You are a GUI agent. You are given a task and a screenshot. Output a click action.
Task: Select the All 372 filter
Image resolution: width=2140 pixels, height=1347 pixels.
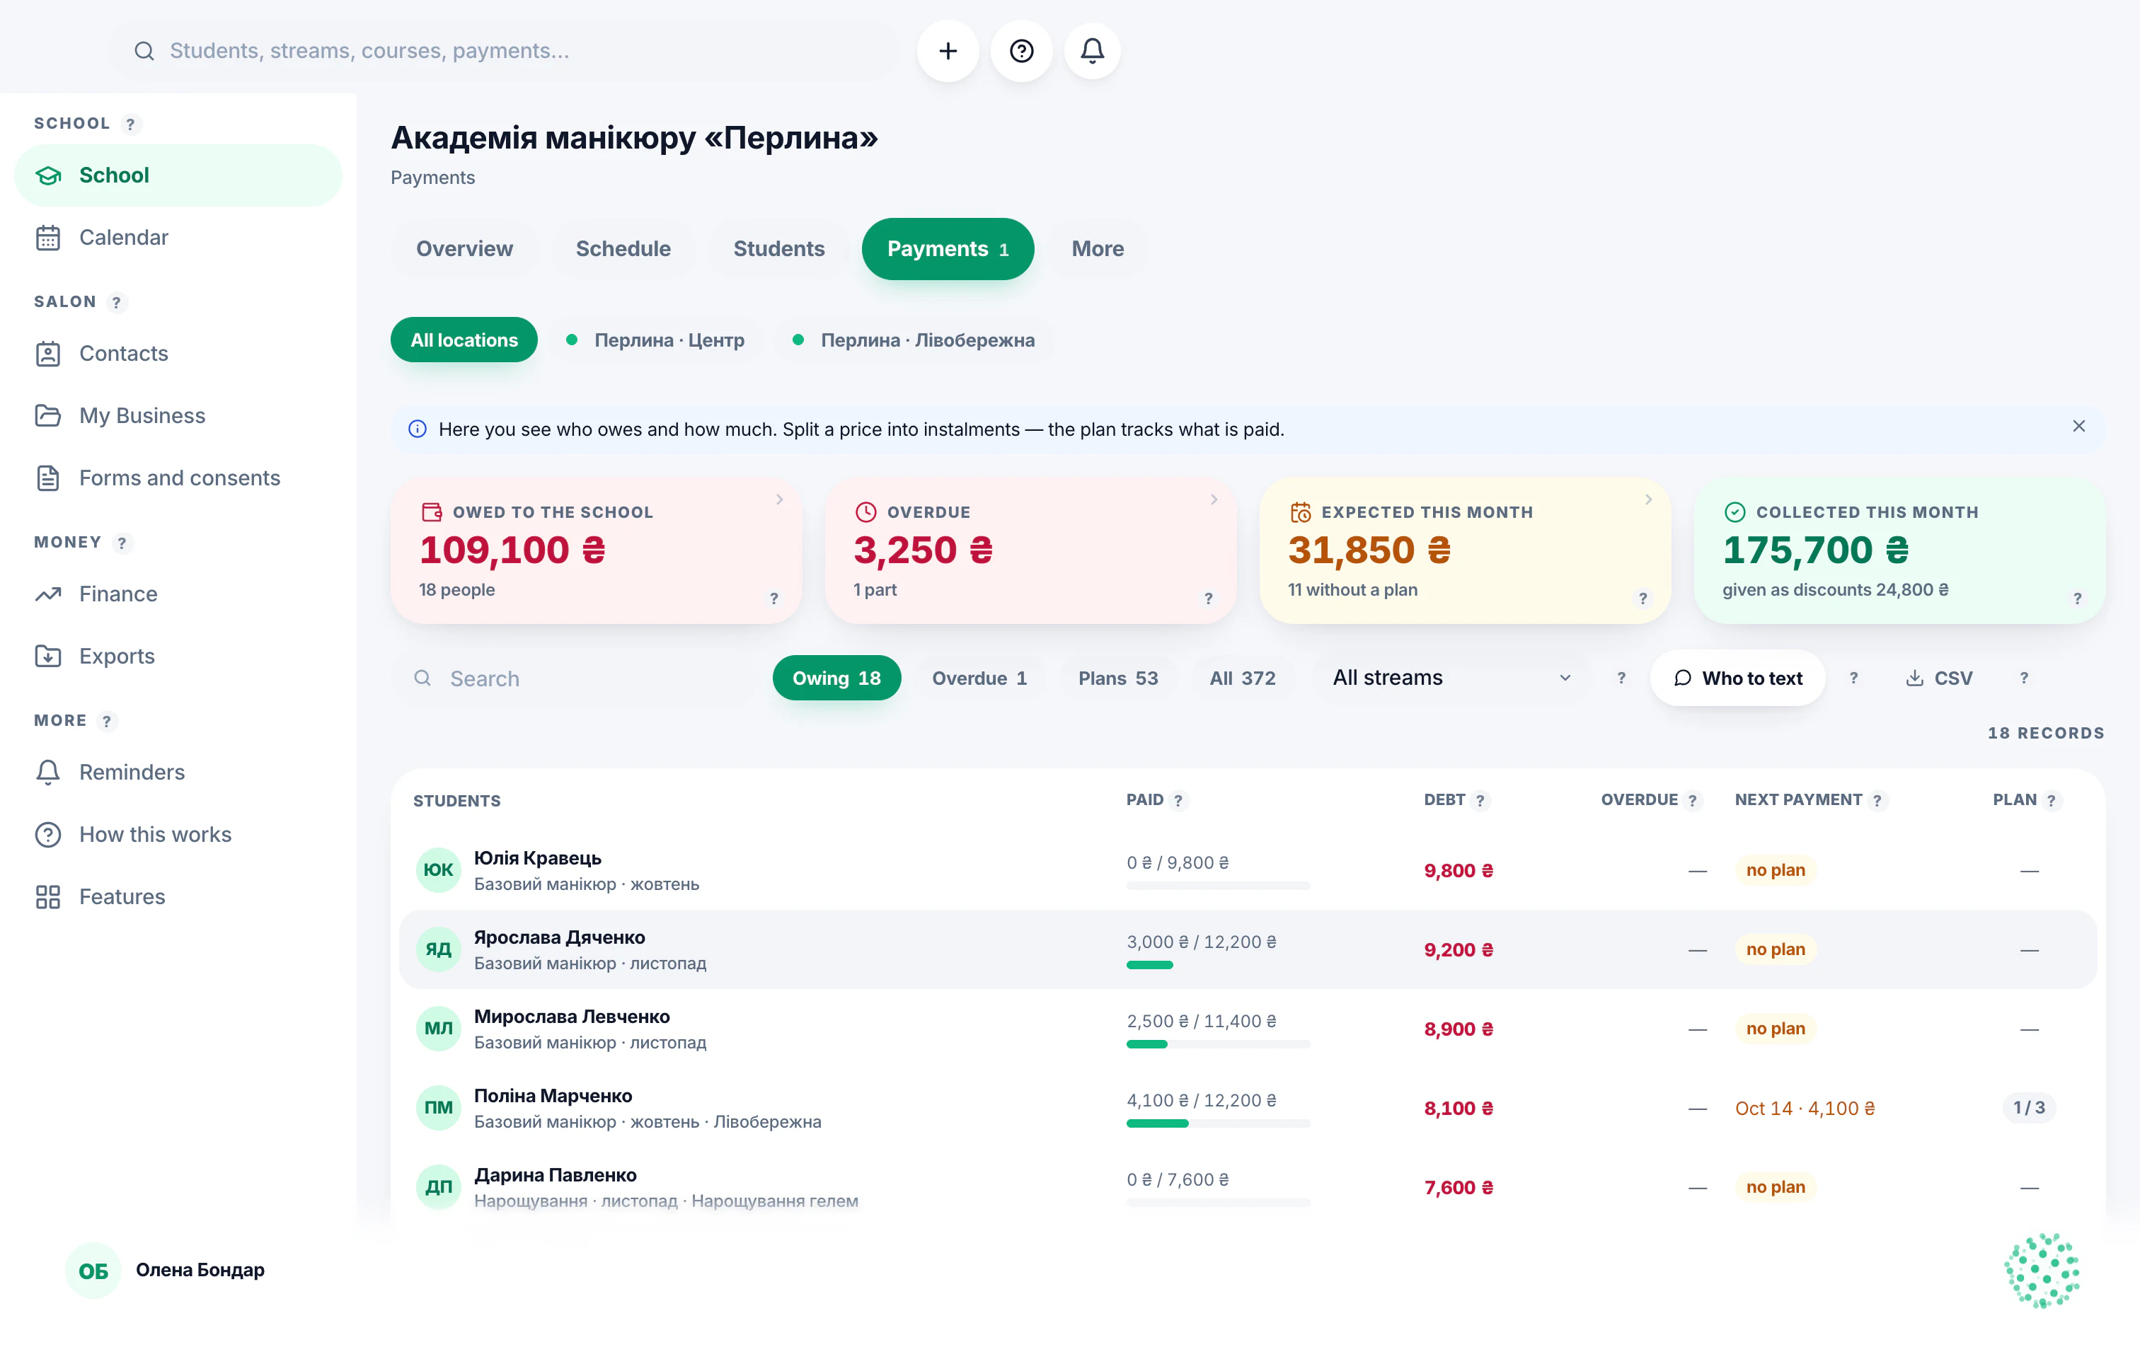point(1241,678)
